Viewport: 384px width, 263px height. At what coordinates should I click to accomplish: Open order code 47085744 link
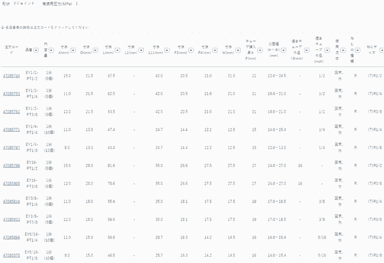pyautogui.click(x=11, y=76)
